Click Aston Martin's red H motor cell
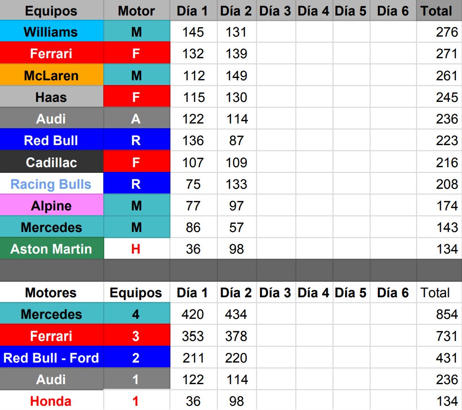The height and width of the screenshot is (410, 462). pos(137,248)
